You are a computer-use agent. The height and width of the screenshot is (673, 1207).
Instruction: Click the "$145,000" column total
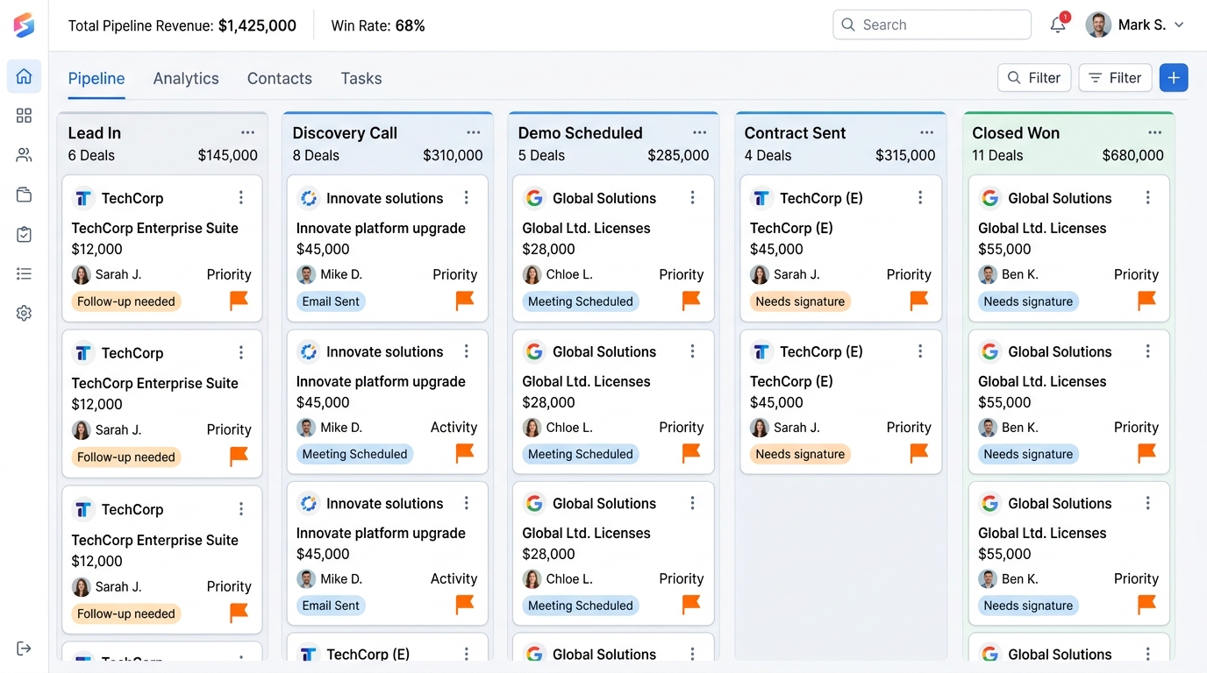click(x=228, y=155)
